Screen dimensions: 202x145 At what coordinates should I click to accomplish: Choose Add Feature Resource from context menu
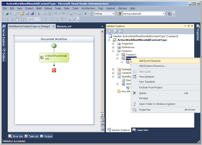[165, 66]
